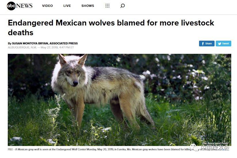
Task: Open the SHOWS menu item
Action: [88, 6]
